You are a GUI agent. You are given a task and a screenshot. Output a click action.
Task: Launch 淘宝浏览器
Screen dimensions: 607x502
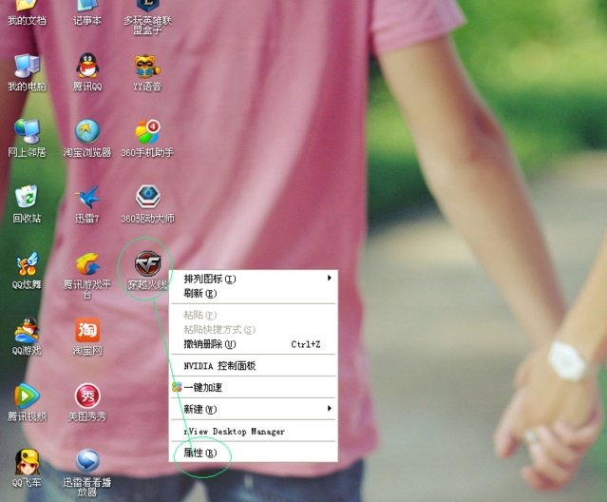point(87,138)
